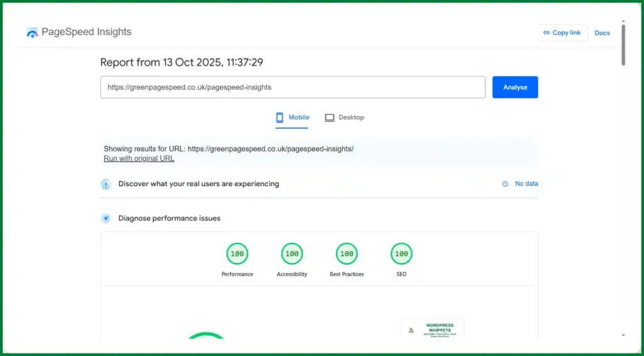644x356 pixels.
Task: Click the Analyse button
Action: click(515, 87)
